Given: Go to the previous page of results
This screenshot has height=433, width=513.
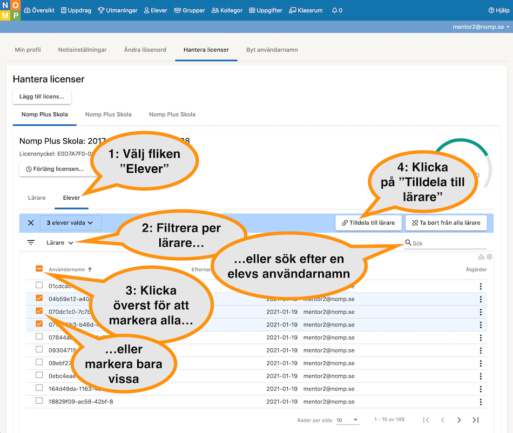Looking at the screenshot, I should coord(443,420).
